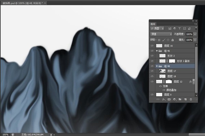The height and width of the screenshot is (136, 205).
Task: Select the 形状 2 副本 mask thumbnail
Action: (172, 61)
